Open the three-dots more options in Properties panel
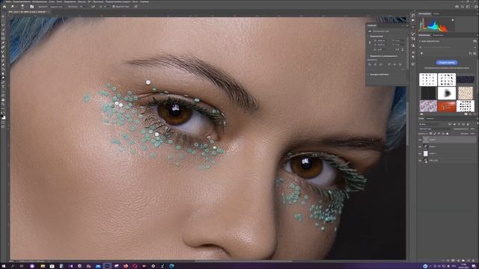The width and height of the screenshot is (479, 269). 403,69
